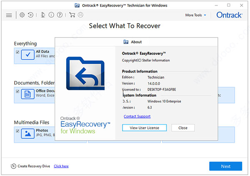
Task: Click the 'Photos' tile label
Action: [x=42, y=131]
